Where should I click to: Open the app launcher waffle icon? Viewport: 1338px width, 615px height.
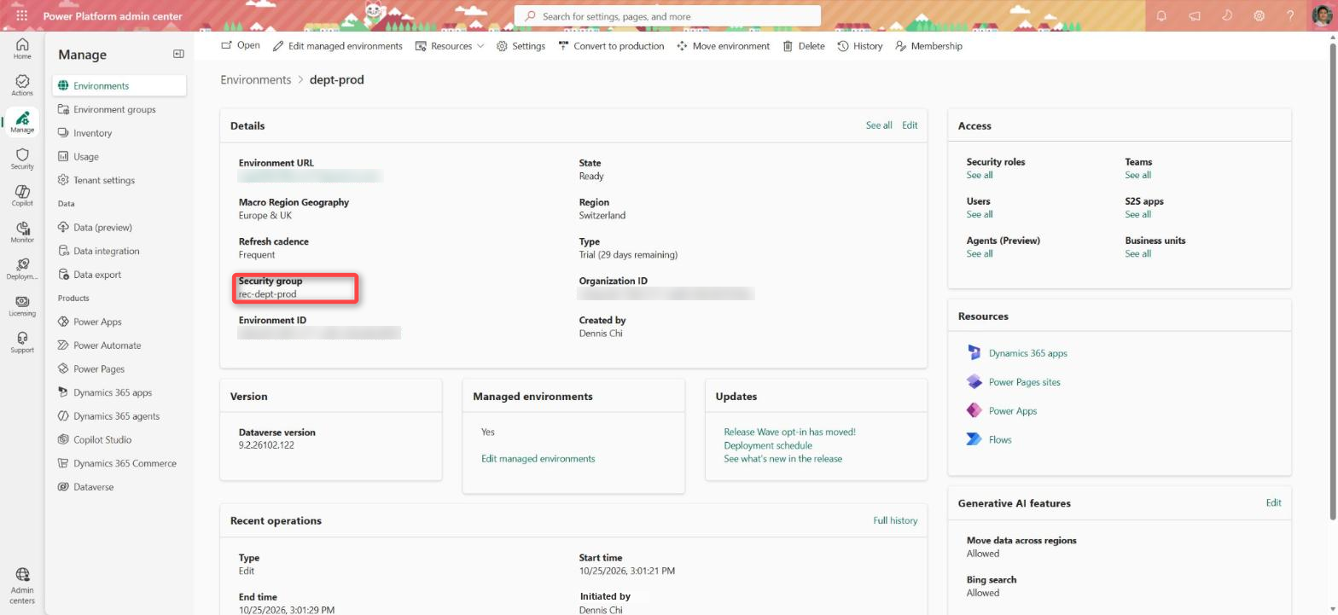point(21,15)
